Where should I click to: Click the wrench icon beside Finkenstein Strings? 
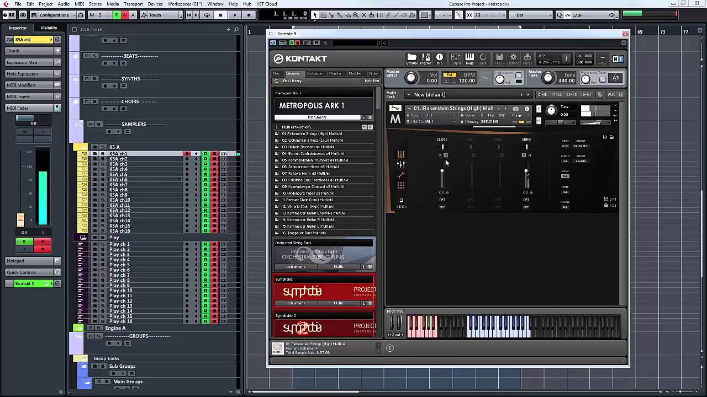395,108
